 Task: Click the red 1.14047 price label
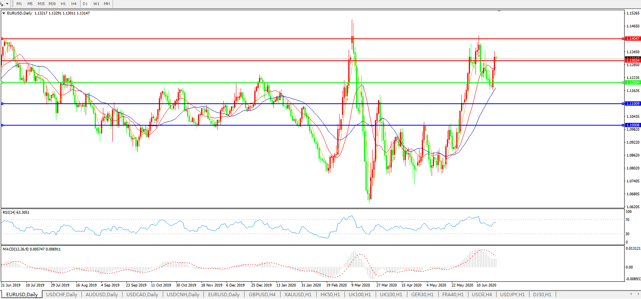pyautogui.click(x=632, y=39)
